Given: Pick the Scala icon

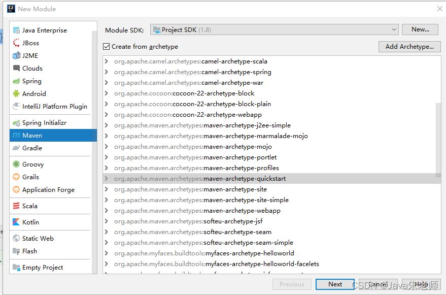Looking at the screenshot, I should tap(16, 206).
